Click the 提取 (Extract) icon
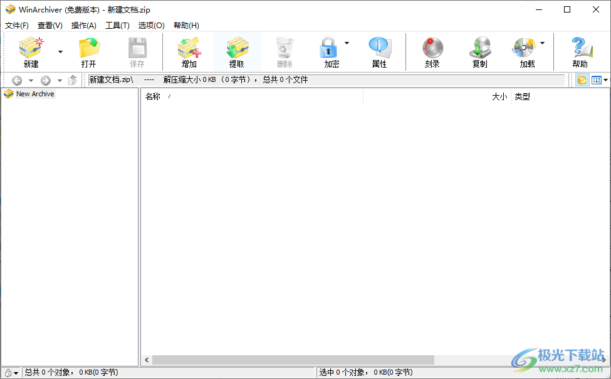611x379 pixels. (x=237, y=48)
